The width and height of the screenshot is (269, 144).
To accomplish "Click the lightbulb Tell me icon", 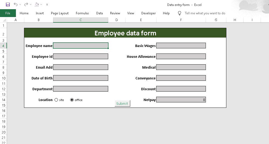I will coord(179,13).
